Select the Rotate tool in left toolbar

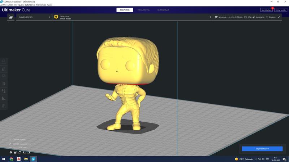coord(4,76)
